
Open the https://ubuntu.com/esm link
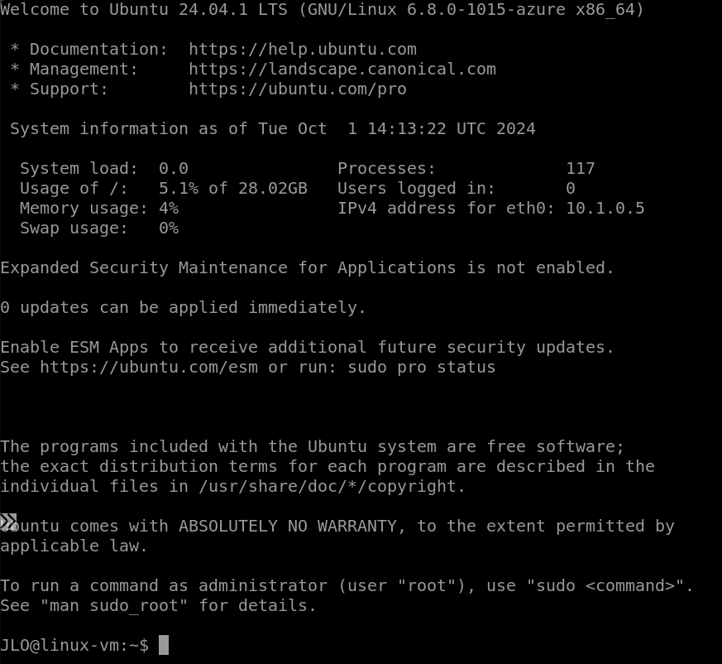pos(149,368)
